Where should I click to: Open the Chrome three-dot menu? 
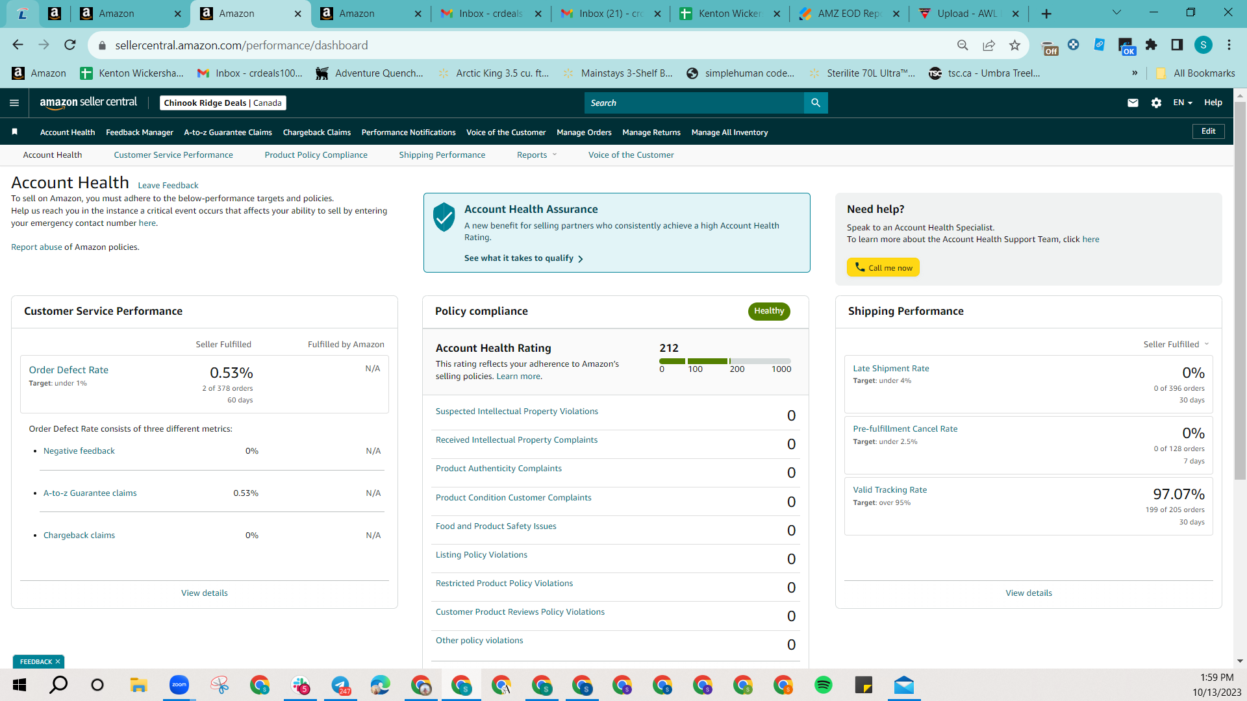point(1229,45)
